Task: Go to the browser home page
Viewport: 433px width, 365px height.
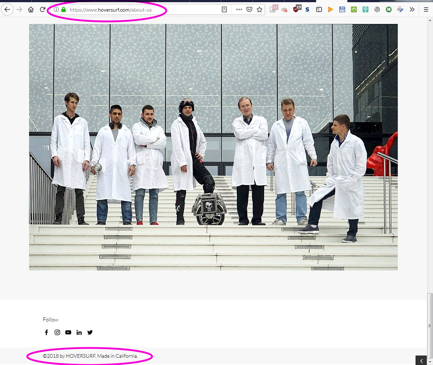Action: [x=31, y=10]
